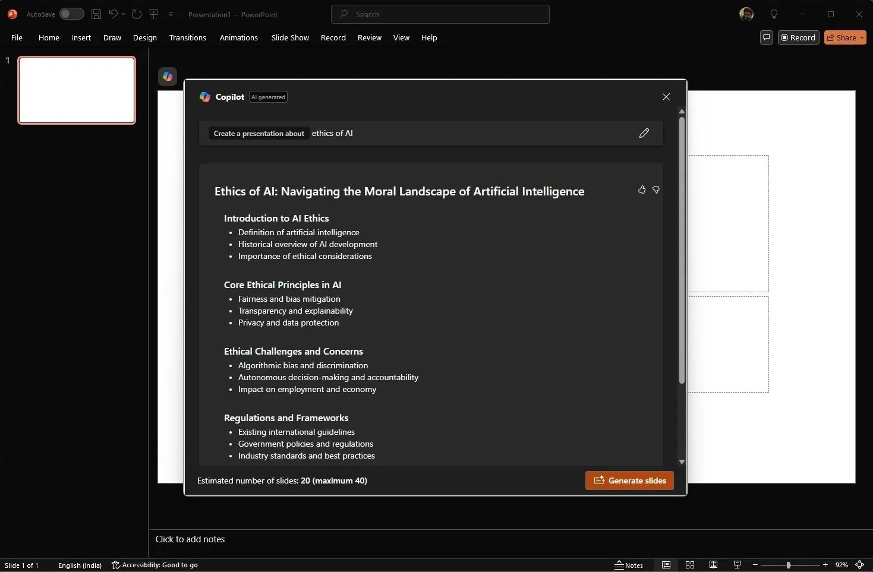Click the Generate slides button

(x=629, y=481)
